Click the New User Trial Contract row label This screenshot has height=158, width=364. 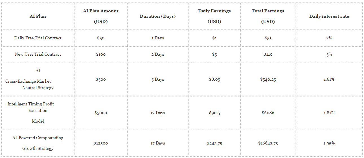coord(38,54)
